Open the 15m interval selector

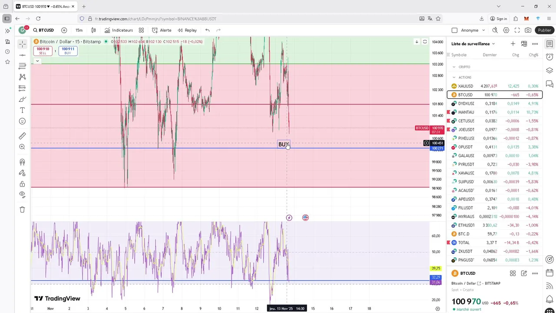79,30
